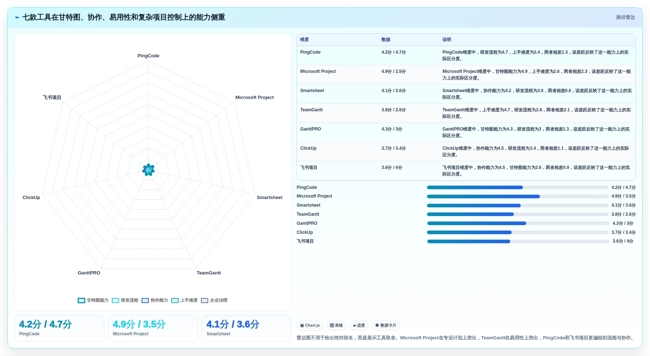The height and width of the screenshot is (356, 650).
Task: Select the 数据 column header
Action: click(386, 40)
